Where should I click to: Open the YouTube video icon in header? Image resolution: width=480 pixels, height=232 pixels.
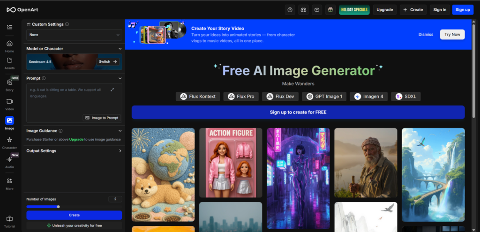click(x=317, y=9)
